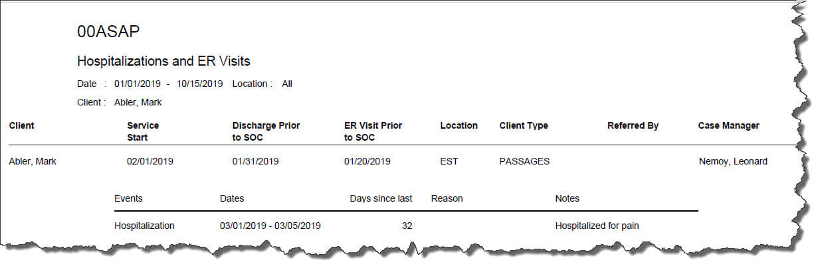Click the Client Type column header
Image resolution: width=822 pixels, height=270 pixels.
click(524, 125)
